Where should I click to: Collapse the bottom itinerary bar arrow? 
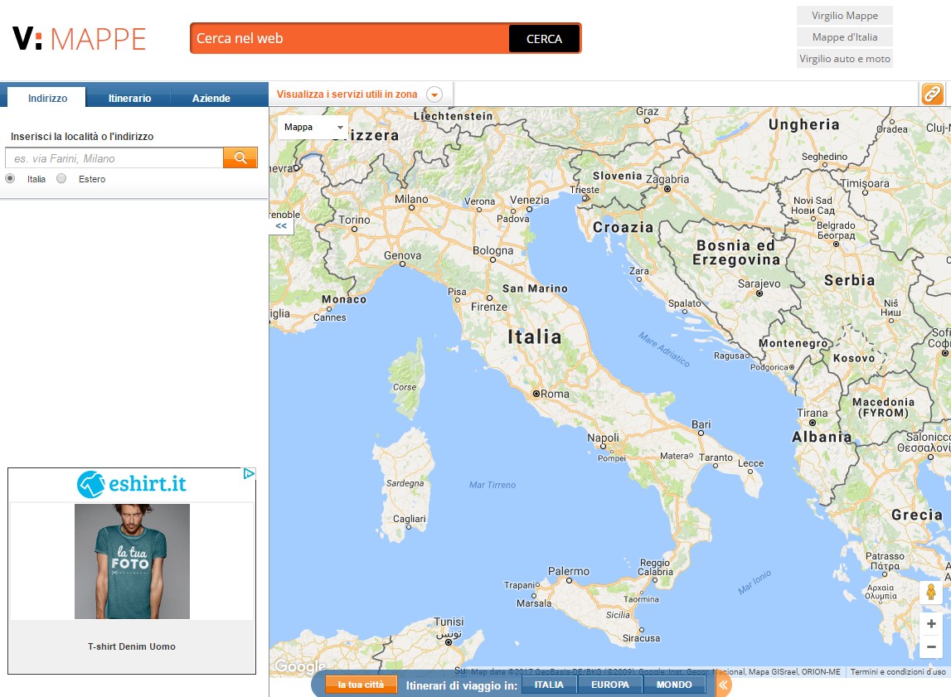(x=723, y=685)
